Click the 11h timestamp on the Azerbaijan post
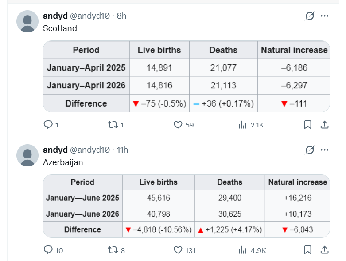 pos(122,150)
